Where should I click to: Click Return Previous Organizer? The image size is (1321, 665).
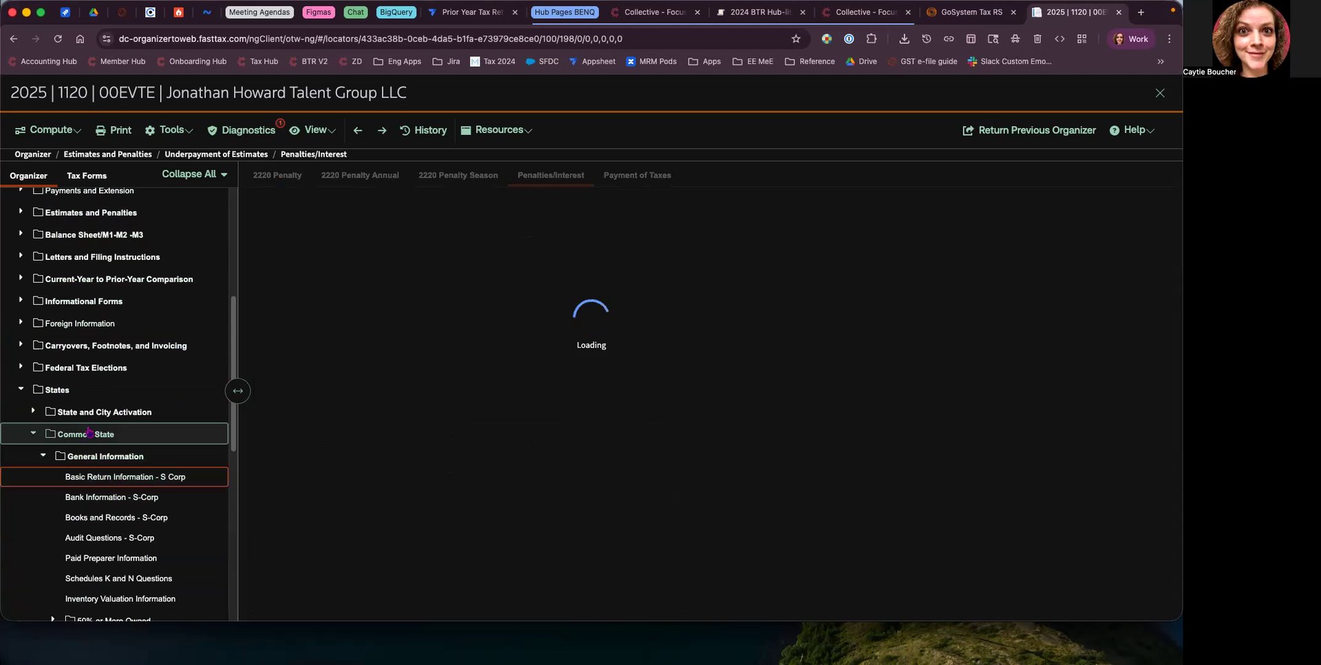1029,130
